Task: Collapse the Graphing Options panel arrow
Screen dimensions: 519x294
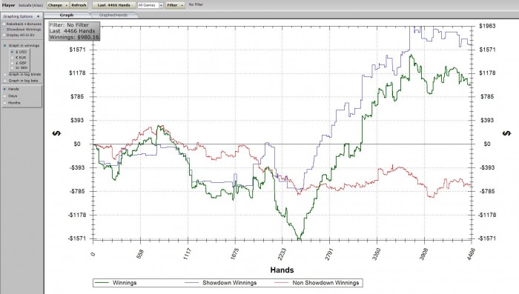Action: pos(38,16)
